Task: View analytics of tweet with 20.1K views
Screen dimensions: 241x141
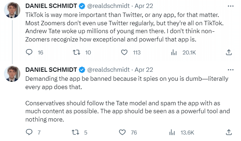Action: [x=174, y=52]
